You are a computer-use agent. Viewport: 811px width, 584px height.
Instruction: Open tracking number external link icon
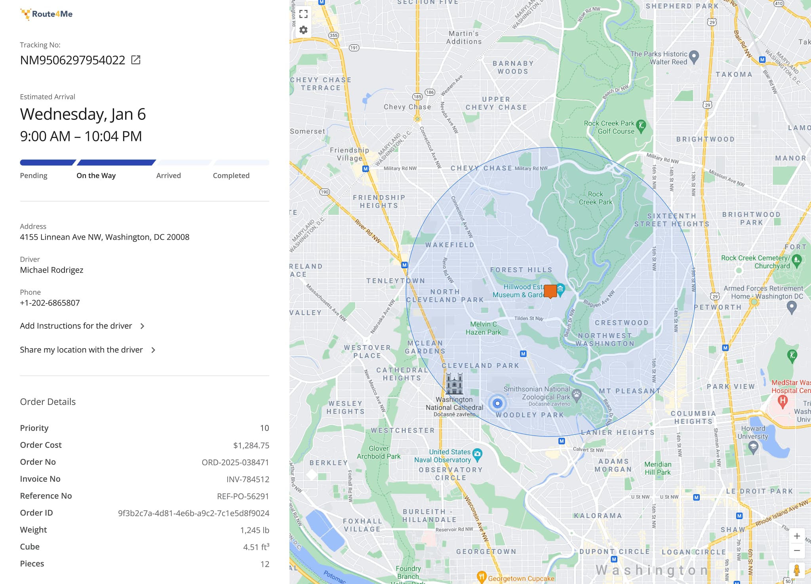point(136,60)
